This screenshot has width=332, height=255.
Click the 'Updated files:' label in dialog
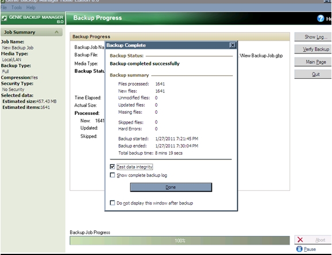[132, 105]
